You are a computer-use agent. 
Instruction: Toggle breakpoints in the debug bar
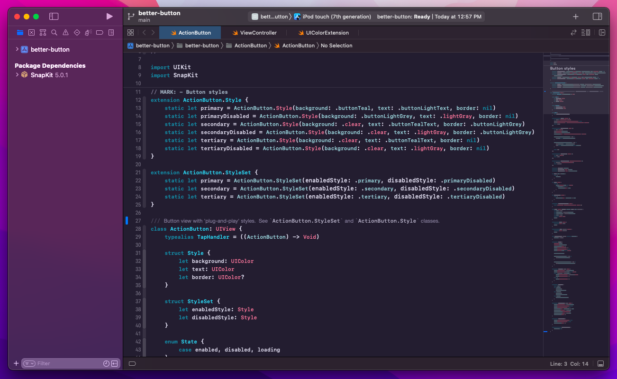pyautogui.click(x=132, y=364)
